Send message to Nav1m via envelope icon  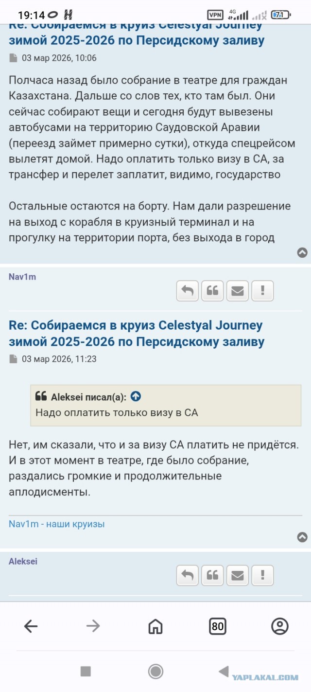[237, 291]
